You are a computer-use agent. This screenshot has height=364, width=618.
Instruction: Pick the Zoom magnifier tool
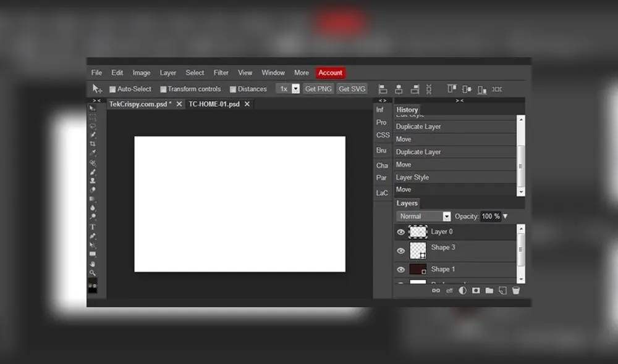point(93,273)
